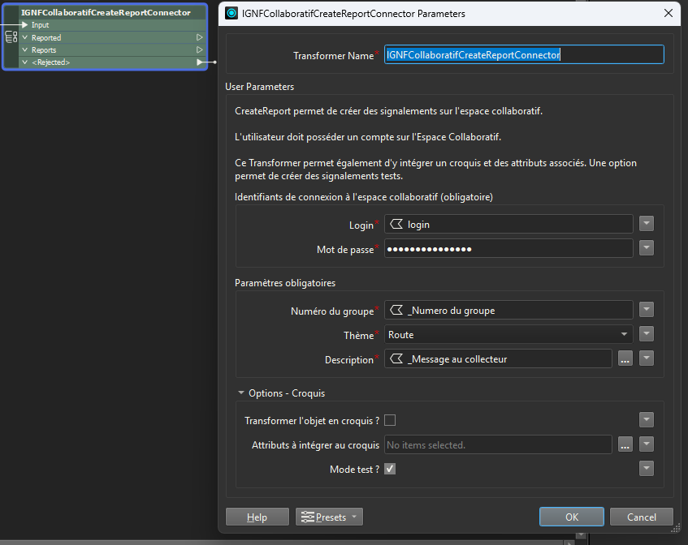Image resolution: width=688 pixels, height=545 pixels.
Task: Open options arrow for Mode test
Action: coord(647,468)
